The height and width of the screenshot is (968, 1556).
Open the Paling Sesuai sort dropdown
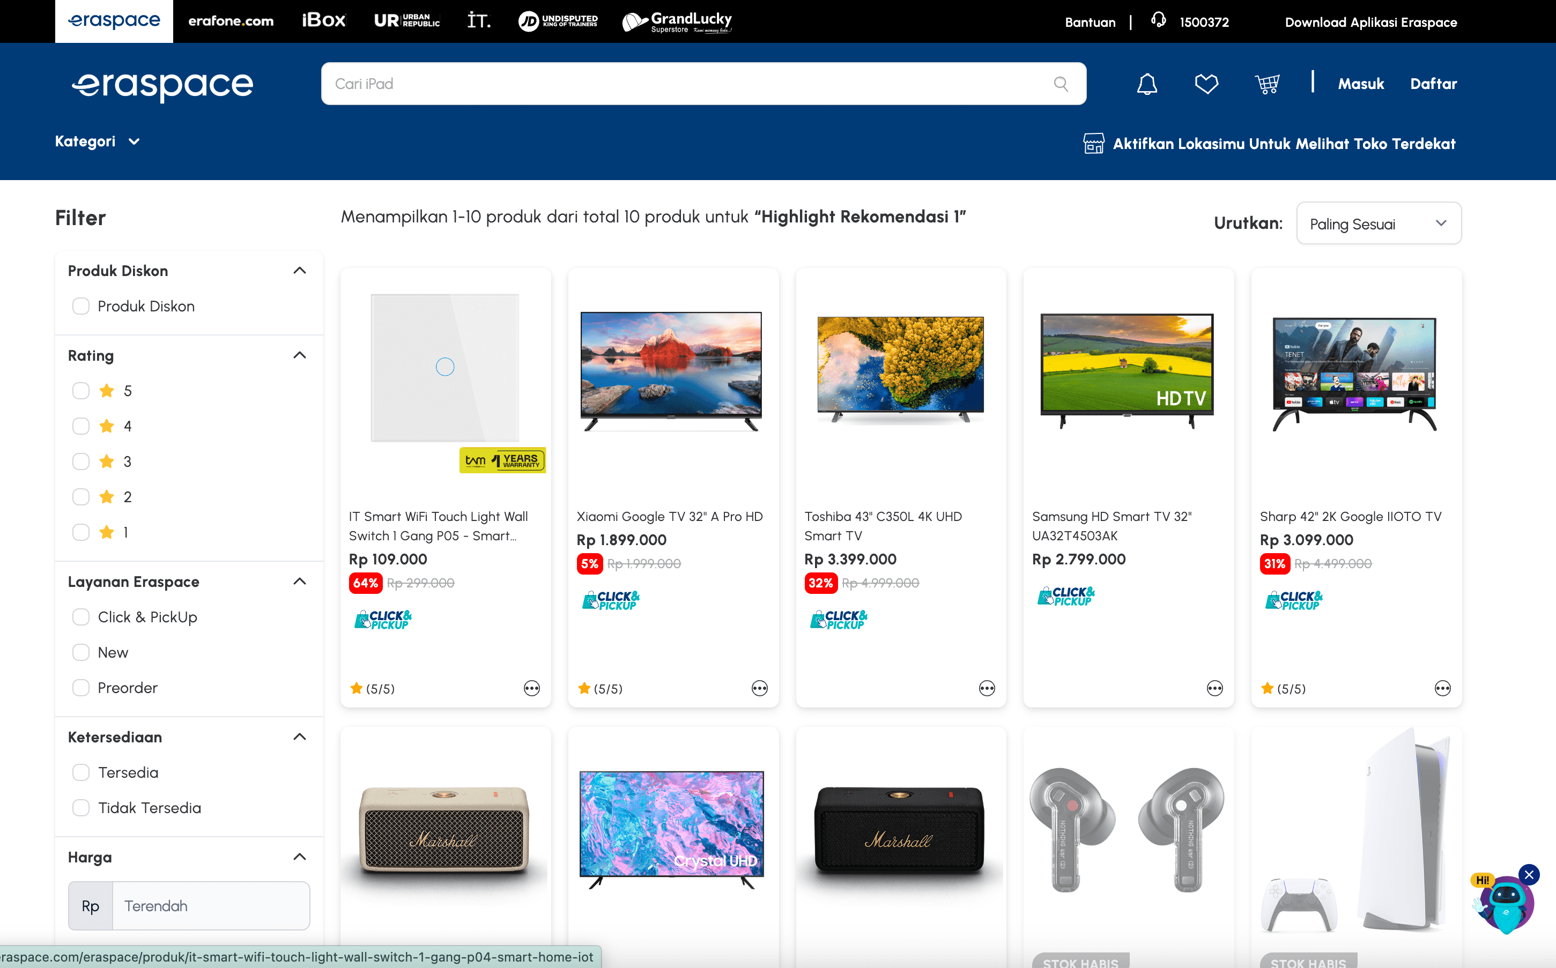(x=1378, y=224)
